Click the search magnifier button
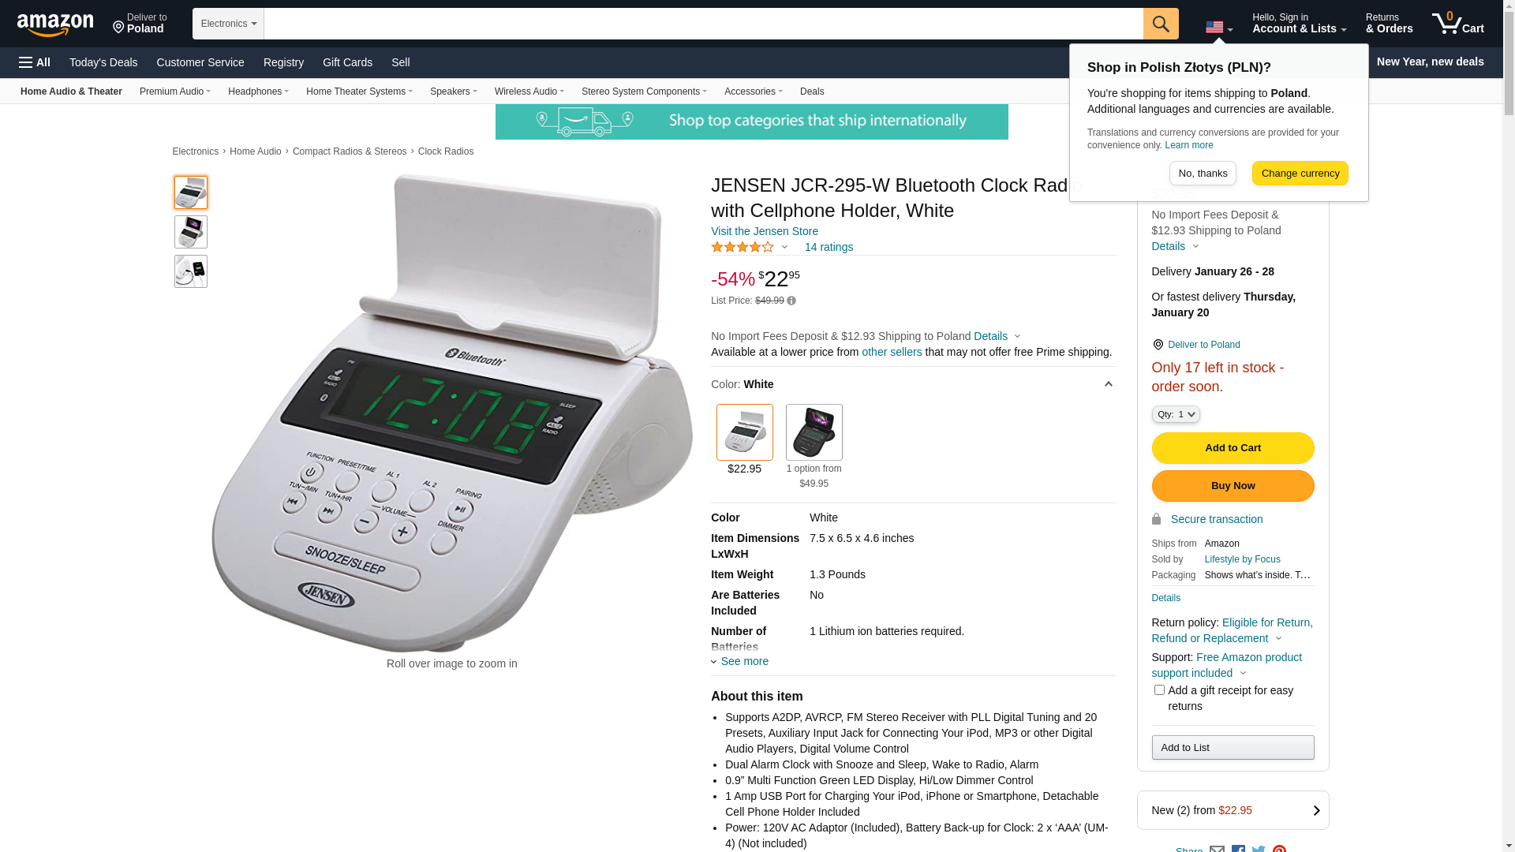This screenshot has height=852, width=1515. [1161, 24]
